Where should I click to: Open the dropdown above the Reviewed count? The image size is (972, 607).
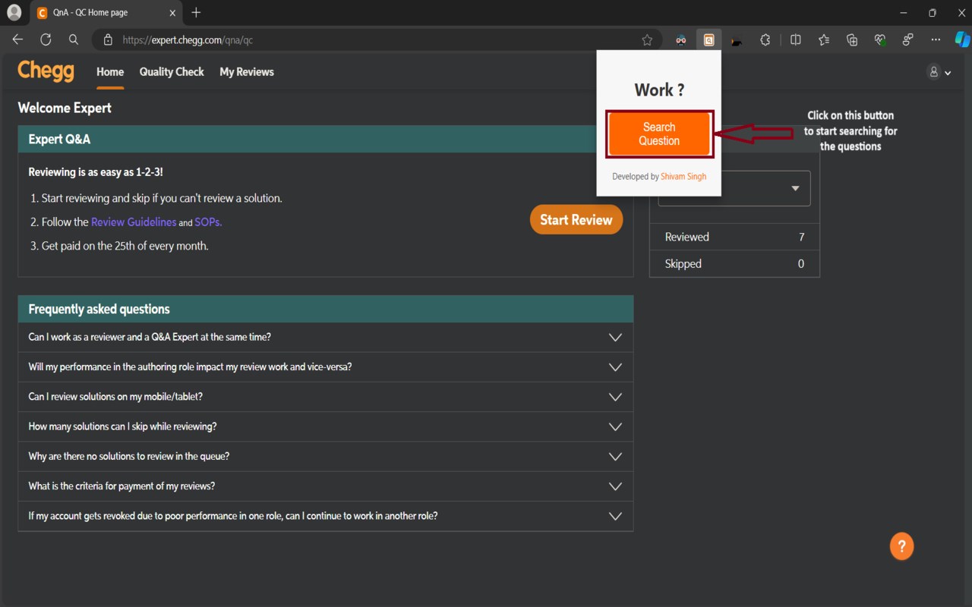pyautogui.click(x=734, y=188)
